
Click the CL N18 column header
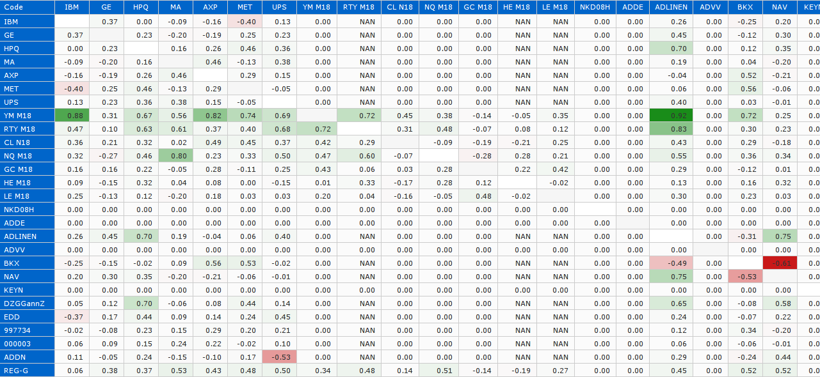(x=400, y=7)
